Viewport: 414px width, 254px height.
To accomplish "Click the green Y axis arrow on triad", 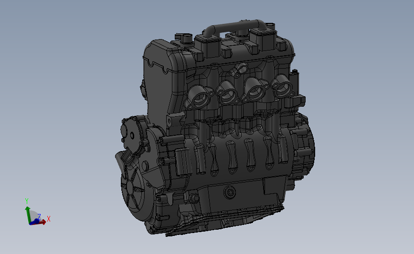I will [x=28, y=214].
